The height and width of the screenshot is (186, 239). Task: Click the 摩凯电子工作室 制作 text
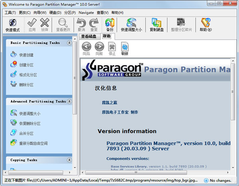120,112
